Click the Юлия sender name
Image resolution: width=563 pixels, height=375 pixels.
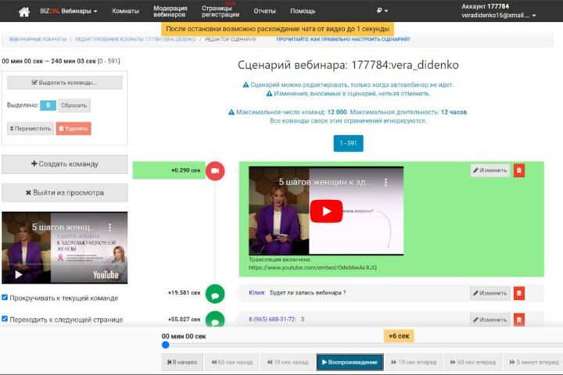(257, 293)
